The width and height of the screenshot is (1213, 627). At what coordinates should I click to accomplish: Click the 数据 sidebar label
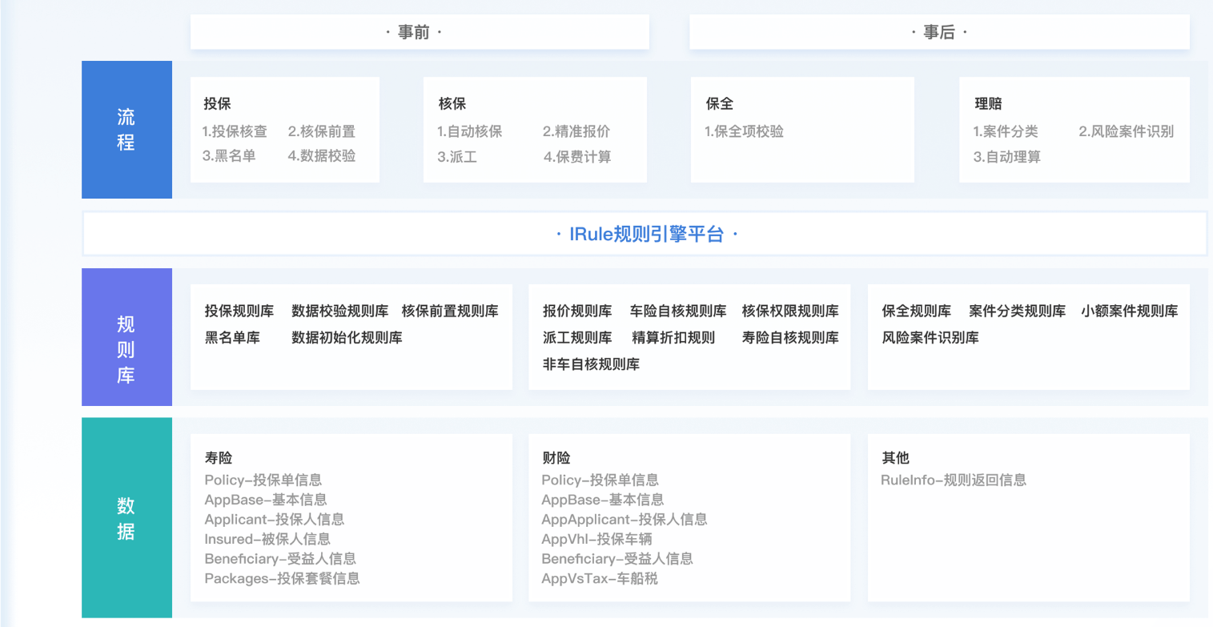click(126, 517)
